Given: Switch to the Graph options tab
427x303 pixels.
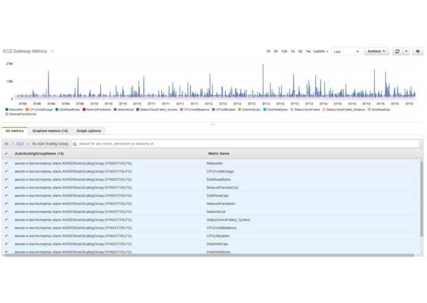Looking at the screenshot, I should tap(88, 131).
